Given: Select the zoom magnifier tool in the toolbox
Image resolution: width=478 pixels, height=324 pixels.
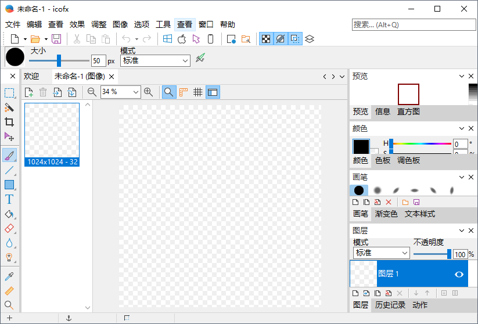Looking at the screenshot, I should pos(9,305).
